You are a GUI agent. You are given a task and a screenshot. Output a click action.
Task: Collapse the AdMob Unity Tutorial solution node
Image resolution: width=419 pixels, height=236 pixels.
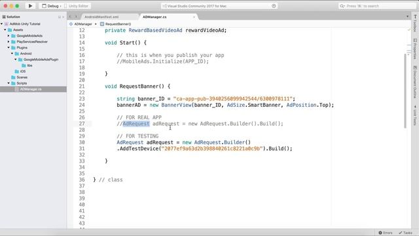click(2, 24)
